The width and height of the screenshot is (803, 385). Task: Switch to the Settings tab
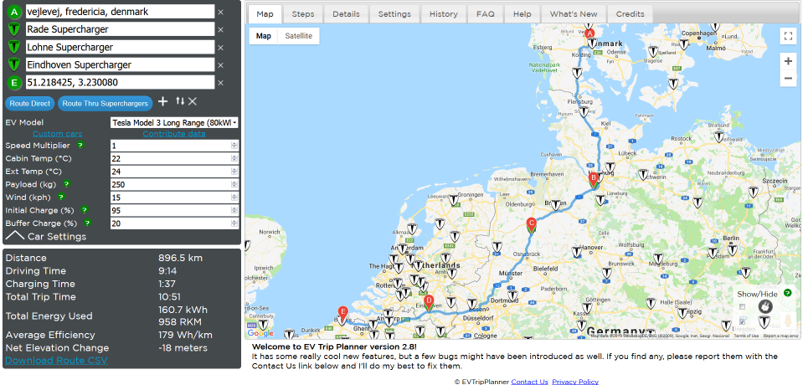point(394,14)
